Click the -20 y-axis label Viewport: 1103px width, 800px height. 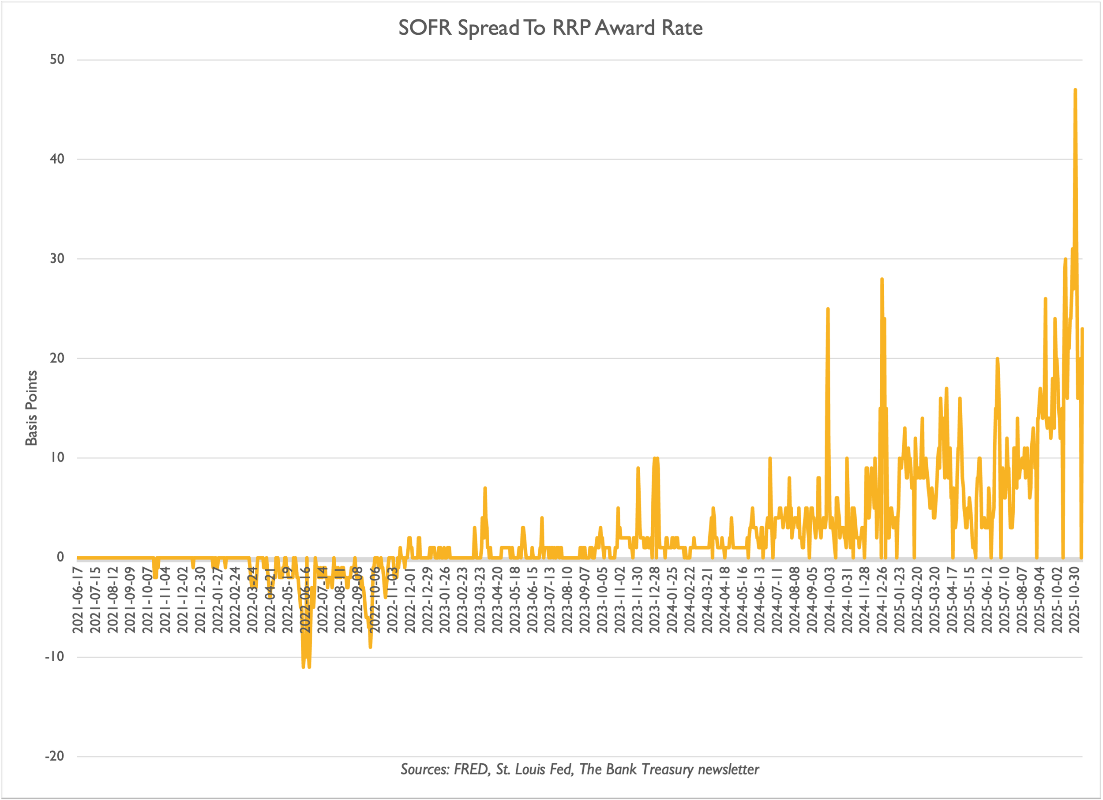[x=54, y=756]
